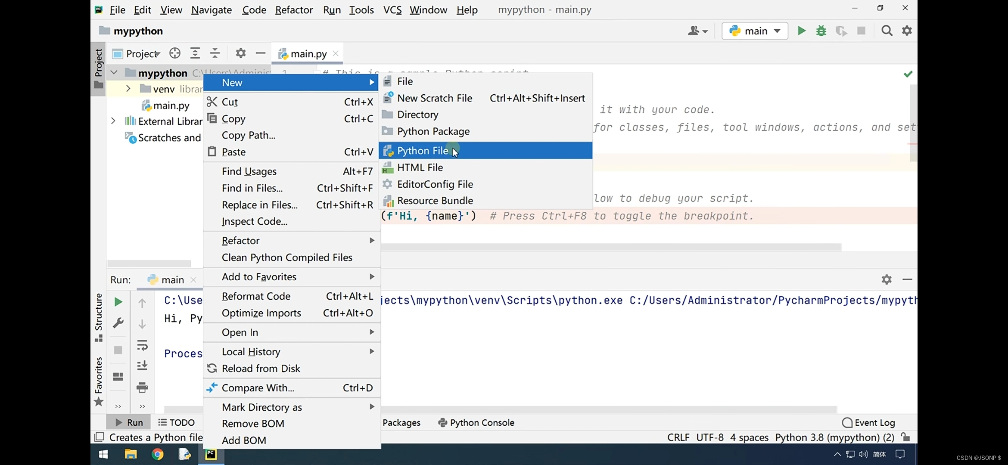Open Refactor submenu

(292, 241)
